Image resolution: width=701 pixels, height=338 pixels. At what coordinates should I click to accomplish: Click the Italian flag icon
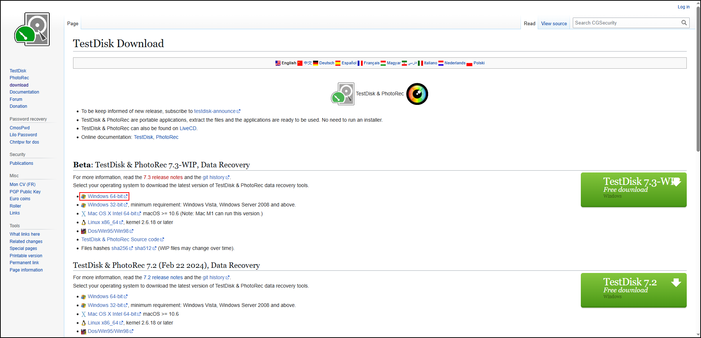point(420,63)
